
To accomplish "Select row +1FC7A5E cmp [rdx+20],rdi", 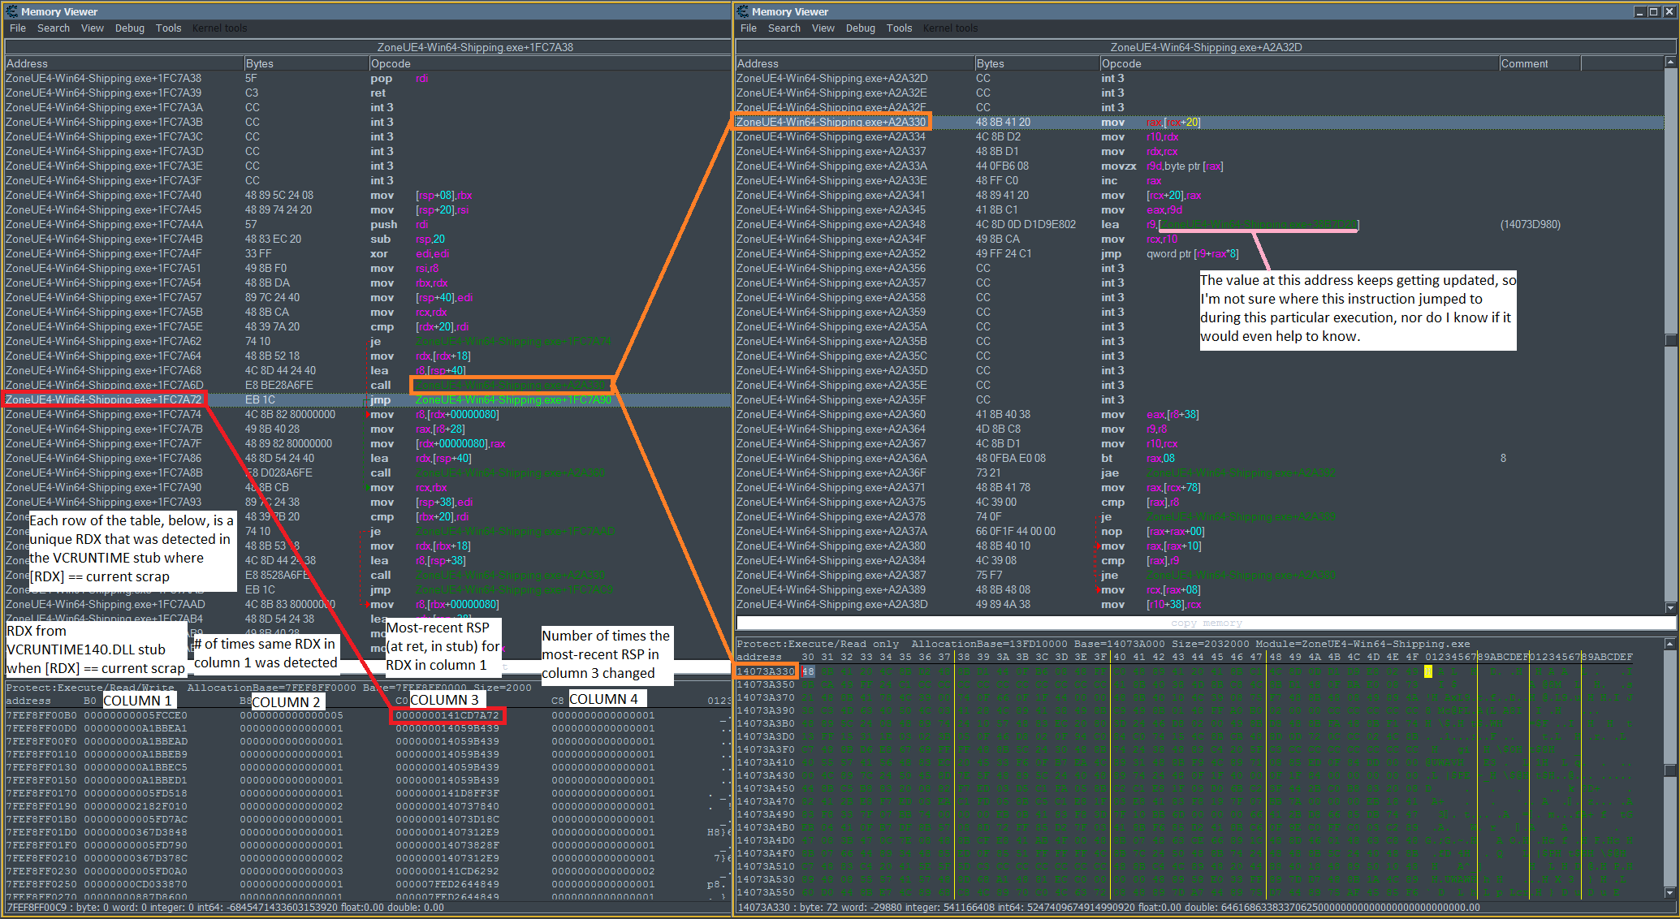I will [x=367, y=326].
